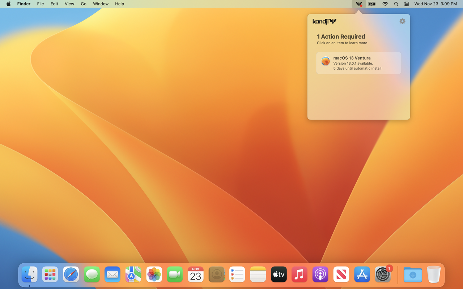Image resolution: width=463 pixels, height=289 pixels.
Task: Open Control Center from the menu bar
Action: coord(407,4)
